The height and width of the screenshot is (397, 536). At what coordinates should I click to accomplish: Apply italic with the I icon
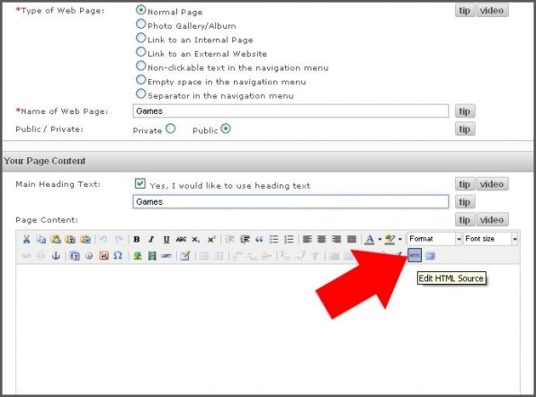(x=151, y=239)
